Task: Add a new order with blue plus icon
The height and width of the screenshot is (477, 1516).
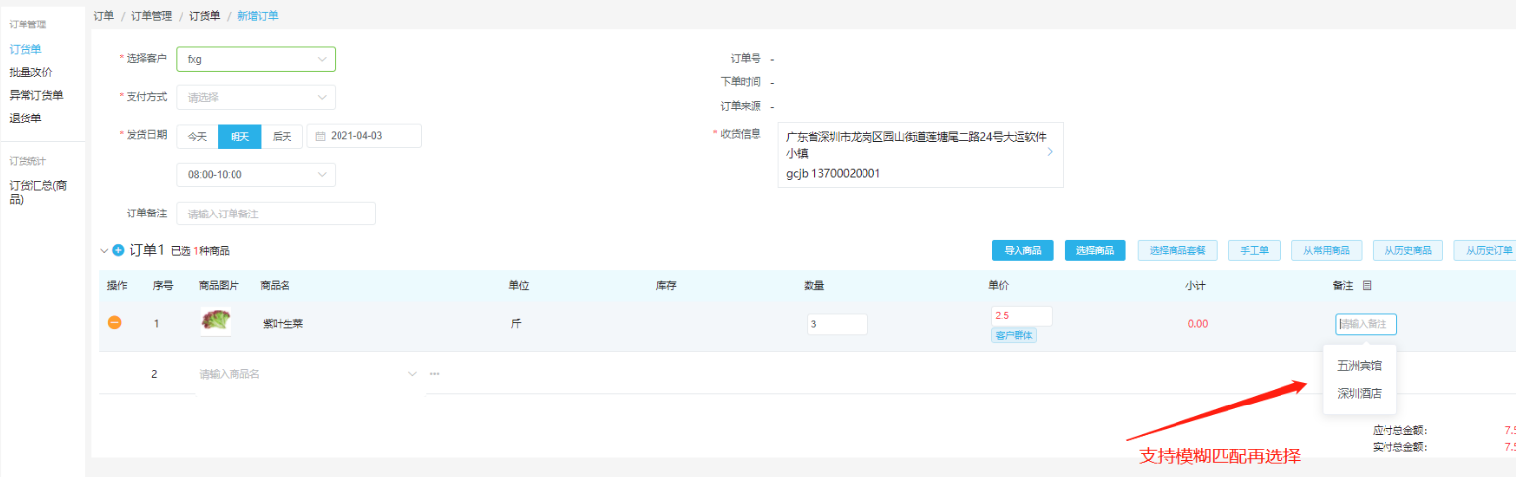Action: coord(119,250)
